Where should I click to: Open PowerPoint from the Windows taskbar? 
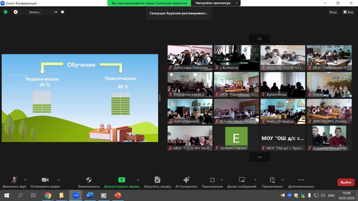click(117, 195)
